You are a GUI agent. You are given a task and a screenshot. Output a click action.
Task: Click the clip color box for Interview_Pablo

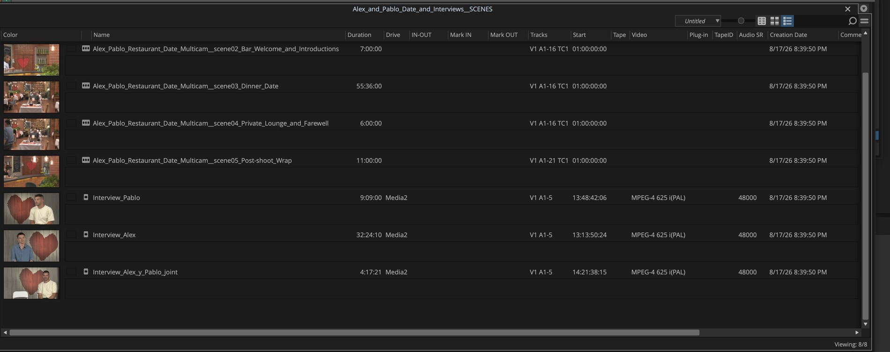click(x=71, y=197)
